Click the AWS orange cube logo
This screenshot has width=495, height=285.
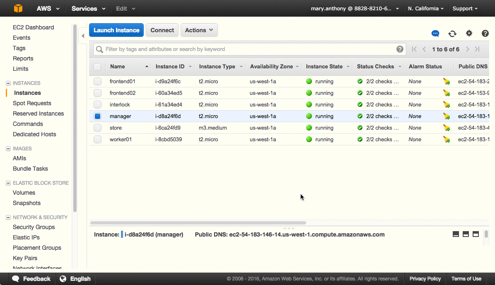click(x=18, y=8)
